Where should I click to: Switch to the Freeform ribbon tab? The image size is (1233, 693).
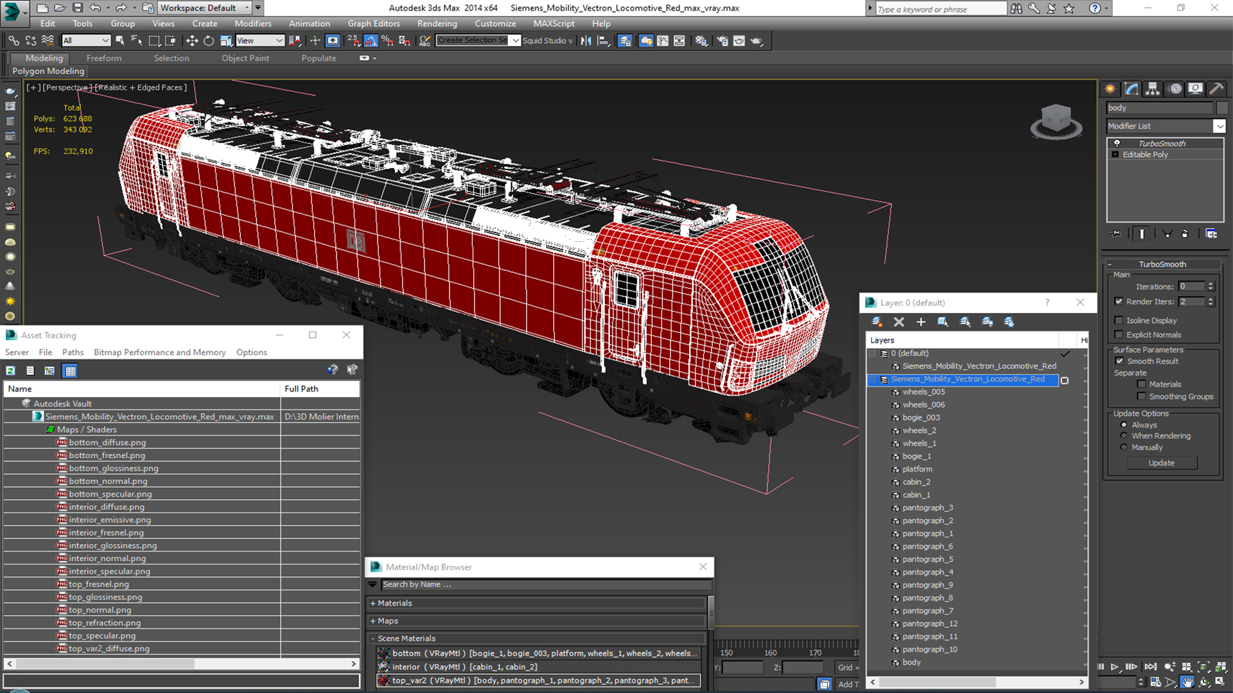point(104,58)
